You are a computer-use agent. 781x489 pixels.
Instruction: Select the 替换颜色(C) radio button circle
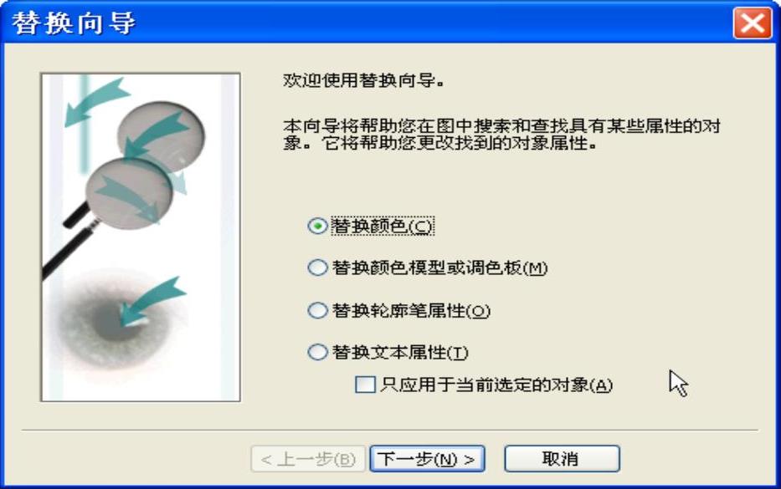pyautogui.click(x=317, y=227)
